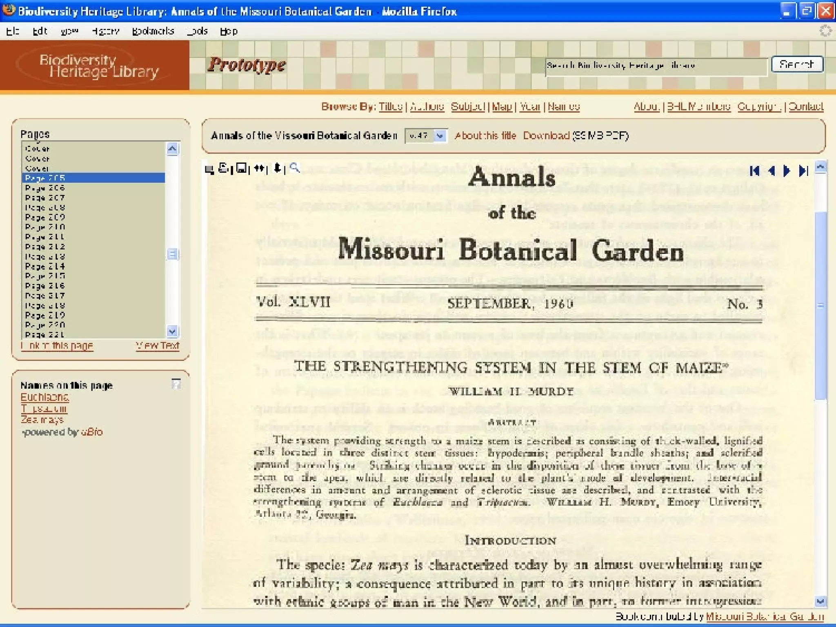This screenshot has width=836, height=627.
Task: Click the Search button
Action: pos(796,64)
